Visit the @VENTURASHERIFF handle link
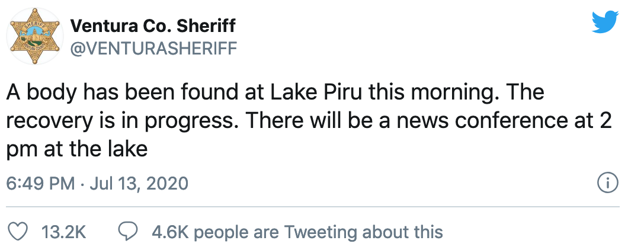The height and width of the screenshot is (250, 628). point(154,49)
